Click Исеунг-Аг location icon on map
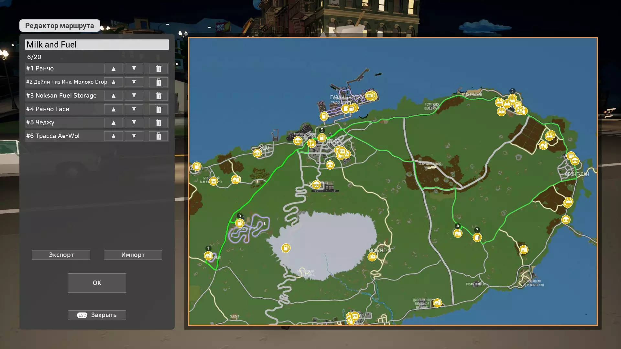This screenshot has width=621, height=349. (372, 257)
